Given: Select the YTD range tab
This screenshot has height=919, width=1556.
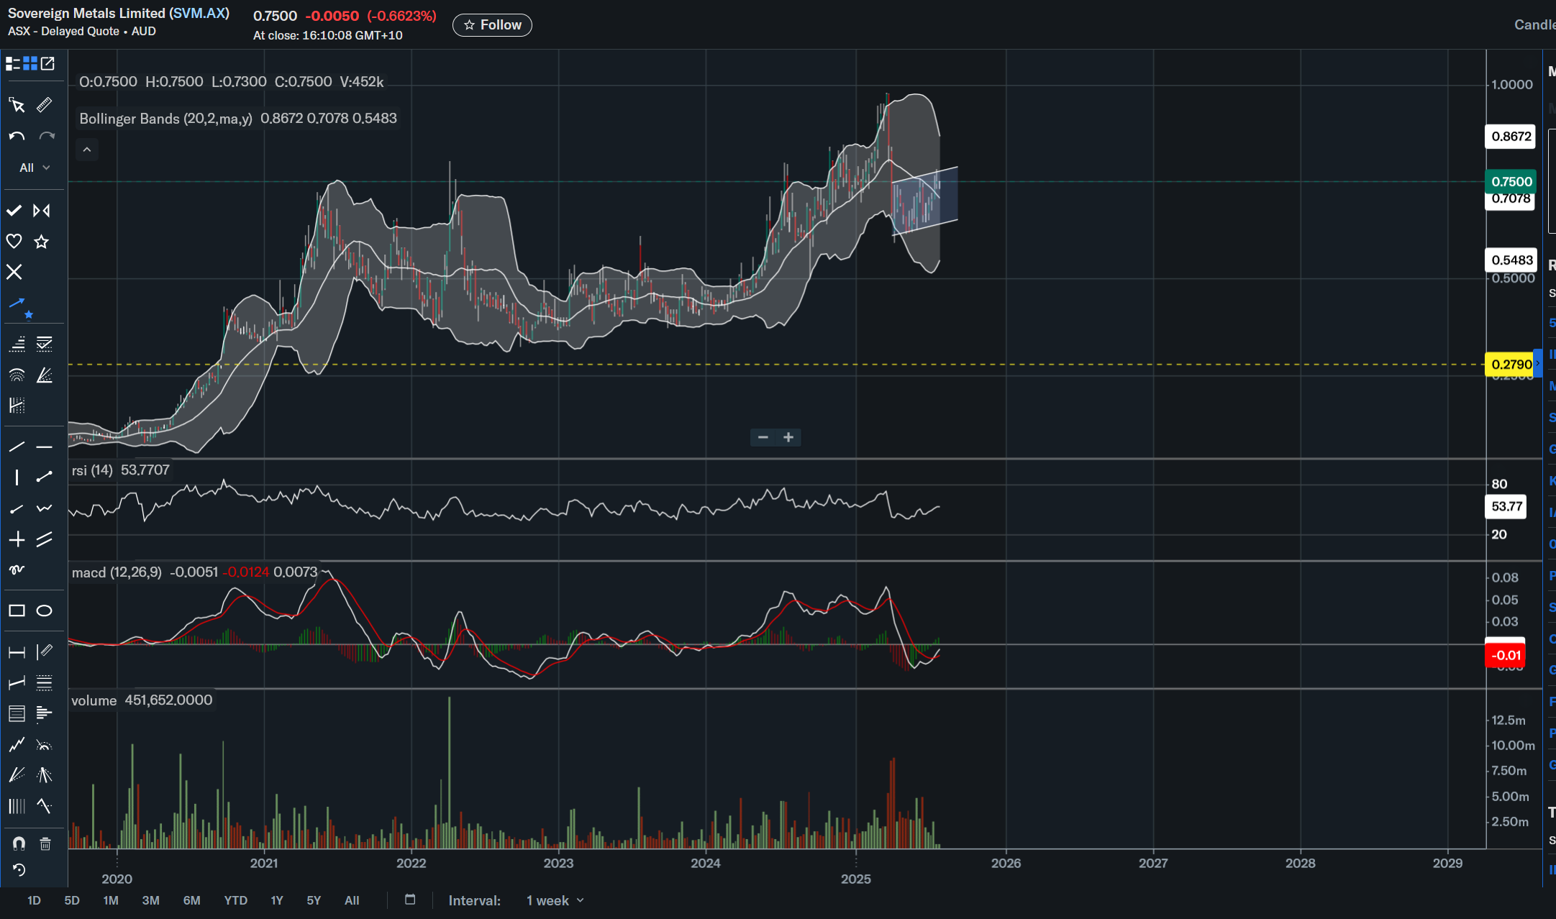Looking at the screenshot, I should pos(235,900).
